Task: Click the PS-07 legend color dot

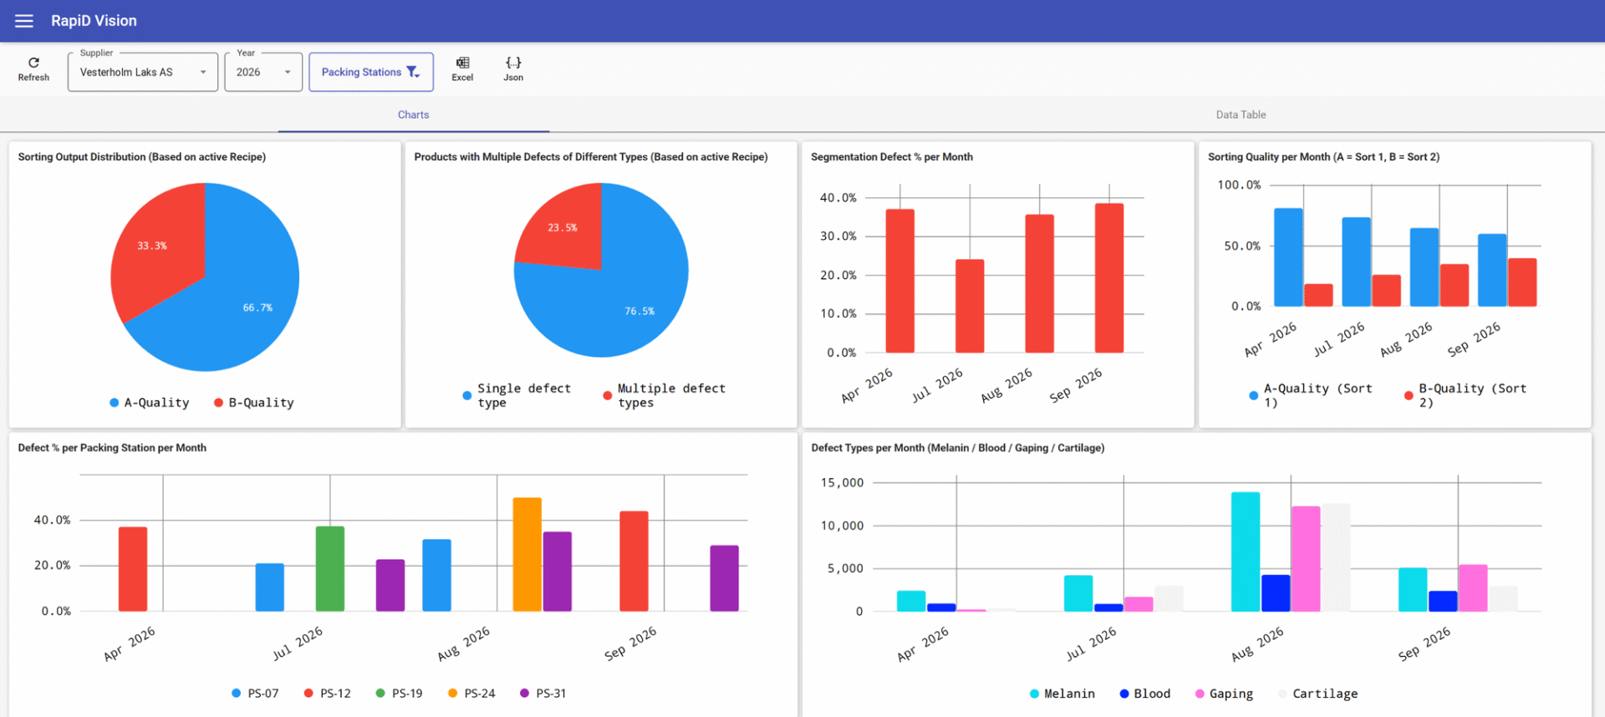Action: click(x=237, y=694)
